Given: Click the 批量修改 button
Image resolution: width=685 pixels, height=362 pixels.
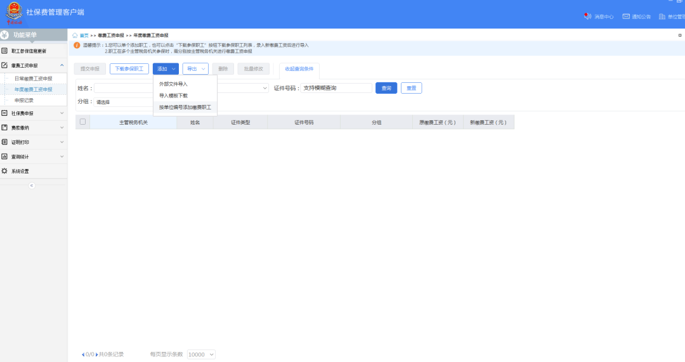Looking at the screenshot, I should [x=253, y=69].
